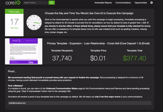The height and width of the screenshot is (112, 163).
Task: Click the PM label on the clock
Action: point(34,26)
